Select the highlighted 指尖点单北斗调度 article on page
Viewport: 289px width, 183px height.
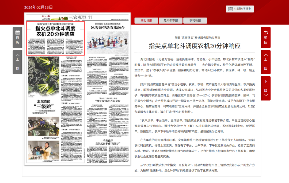55,38
